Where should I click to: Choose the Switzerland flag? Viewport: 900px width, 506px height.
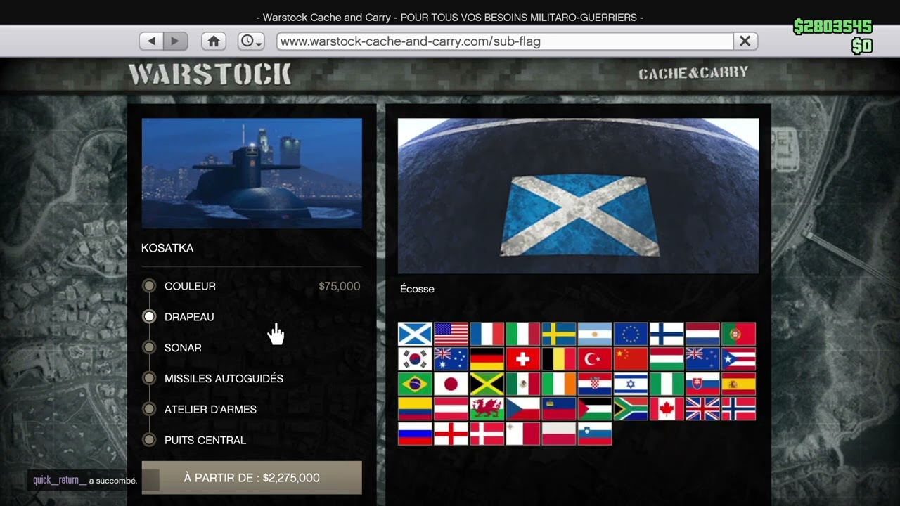(x=522, y=359)
